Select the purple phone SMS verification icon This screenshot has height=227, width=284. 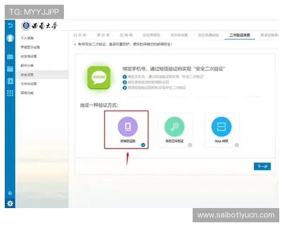[x=128, y=127]
